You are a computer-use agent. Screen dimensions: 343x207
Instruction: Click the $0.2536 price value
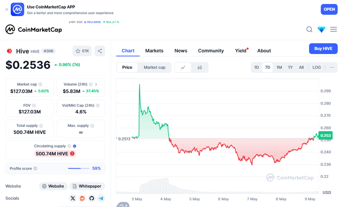click(28, 65)
